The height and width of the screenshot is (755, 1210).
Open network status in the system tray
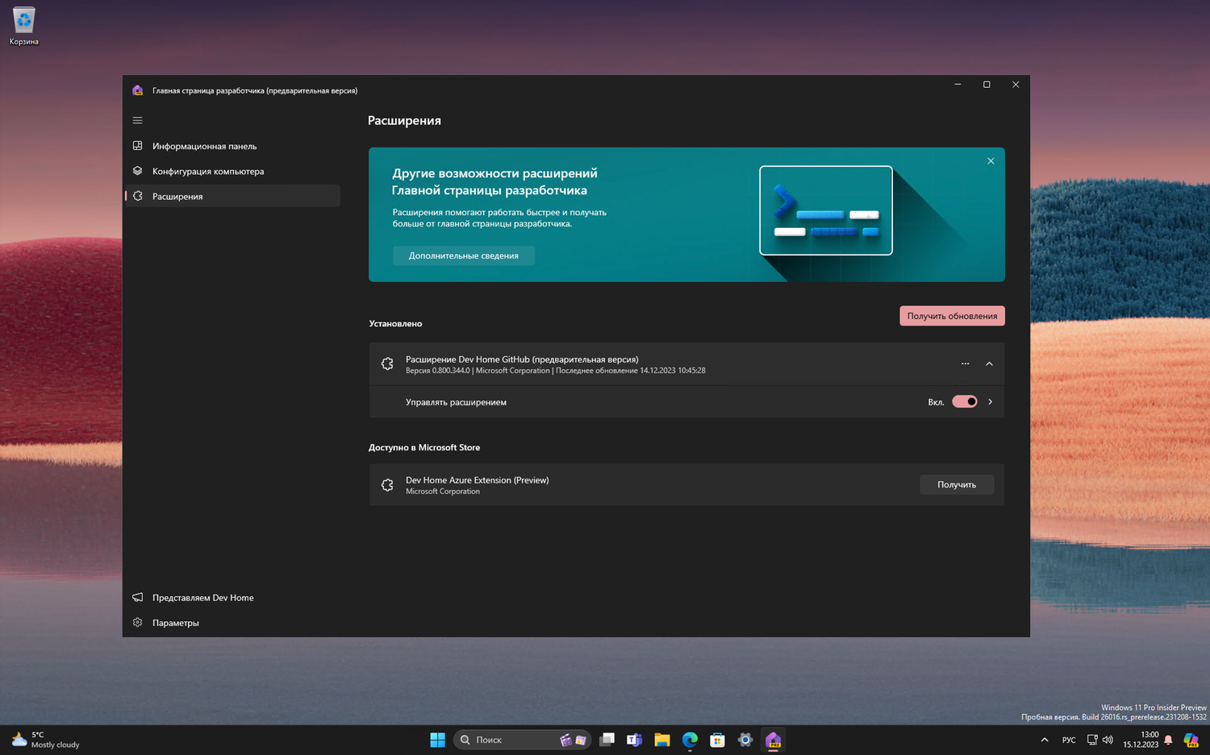click(x=1092, y=740)
